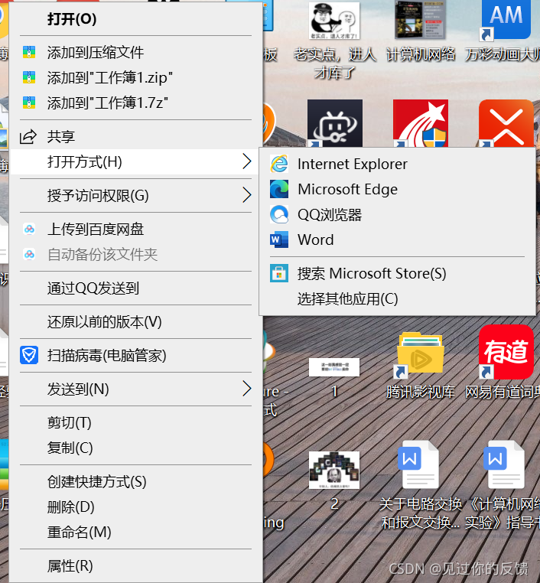
Task: Click the orange X app desktop shortcut
Action: [x=506, y=123]
